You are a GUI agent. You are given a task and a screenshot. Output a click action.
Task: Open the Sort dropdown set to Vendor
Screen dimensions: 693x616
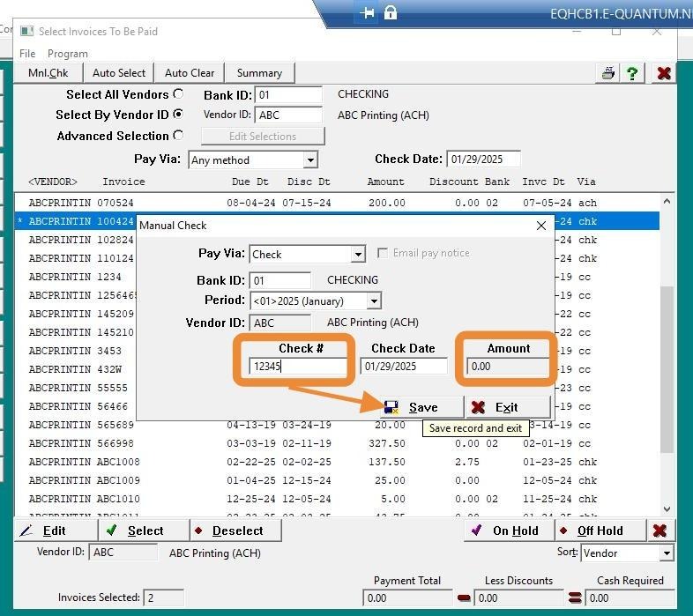pos(667,553)
